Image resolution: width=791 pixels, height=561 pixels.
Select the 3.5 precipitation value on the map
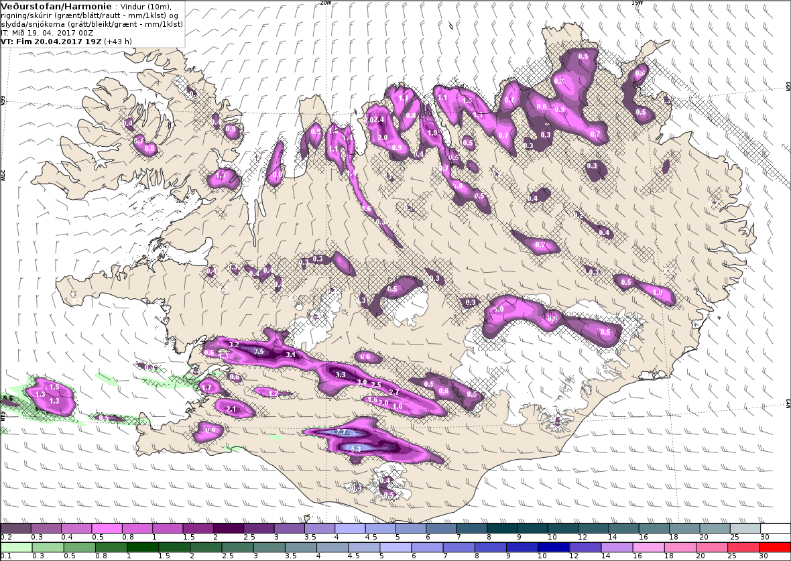coord(259,351)
